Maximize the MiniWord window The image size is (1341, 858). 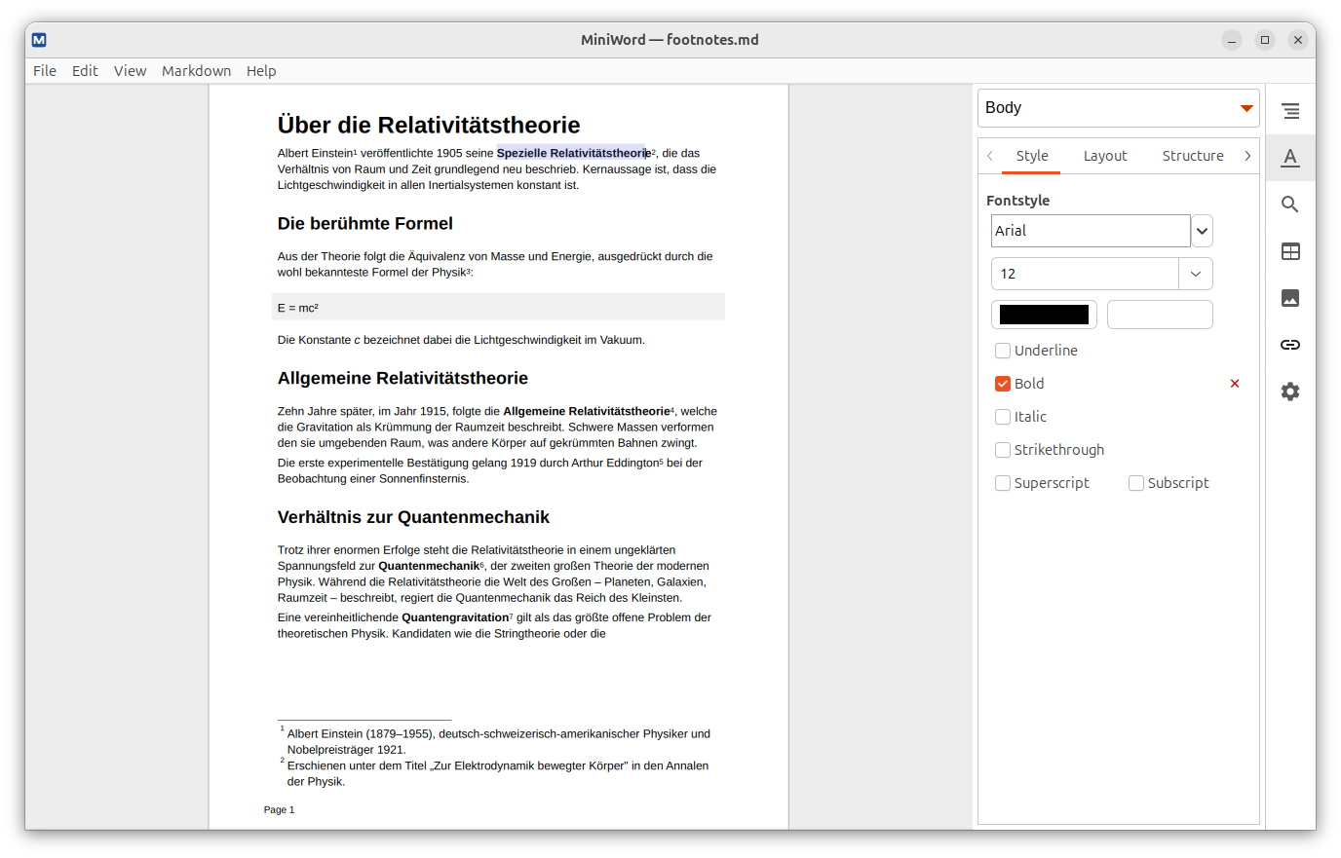[1265, 40]
